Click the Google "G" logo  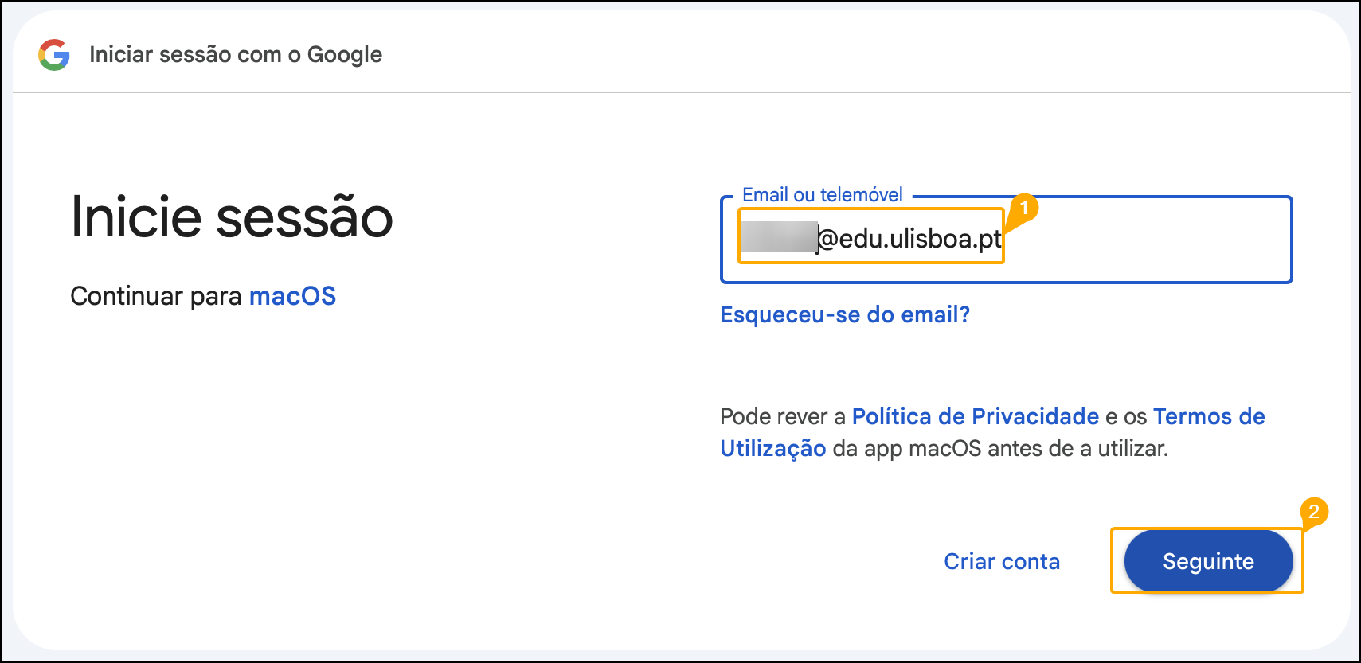[54, 55]
